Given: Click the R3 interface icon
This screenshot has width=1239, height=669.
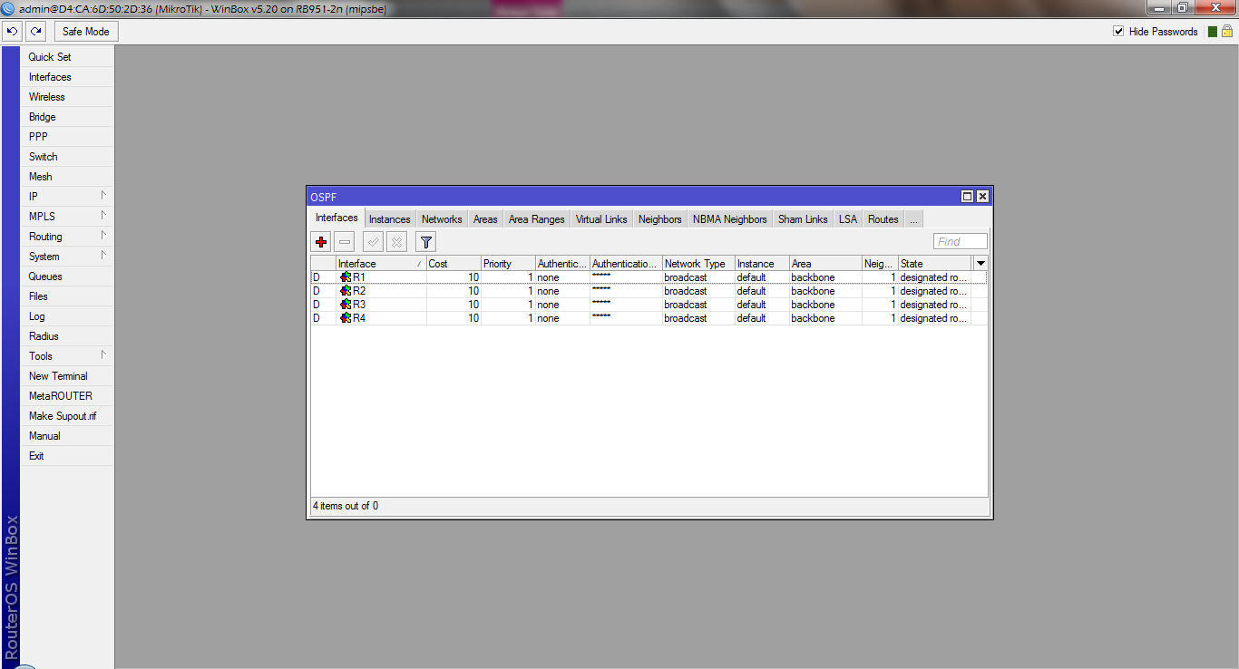Looking at the screenshot, I should pyautogui.click(x=346, y=305).
